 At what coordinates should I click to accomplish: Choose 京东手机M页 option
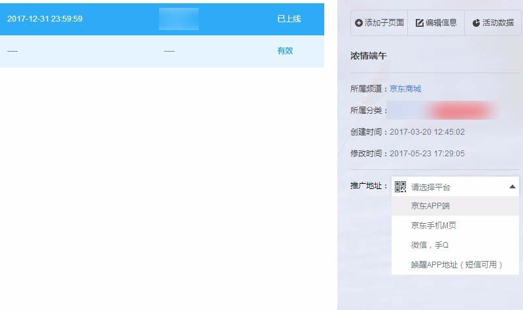point(455,226)
